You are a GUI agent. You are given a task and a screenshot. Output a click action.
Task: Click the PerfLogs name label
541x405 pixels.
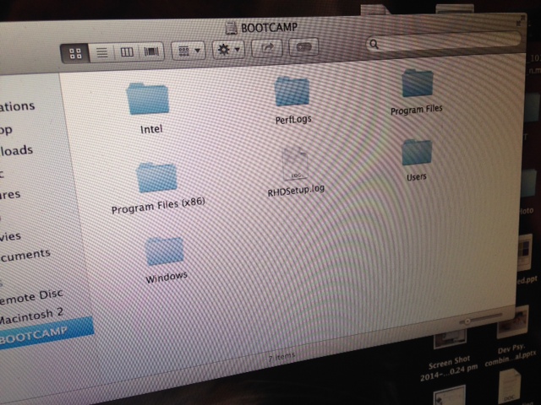pos(293,120)
